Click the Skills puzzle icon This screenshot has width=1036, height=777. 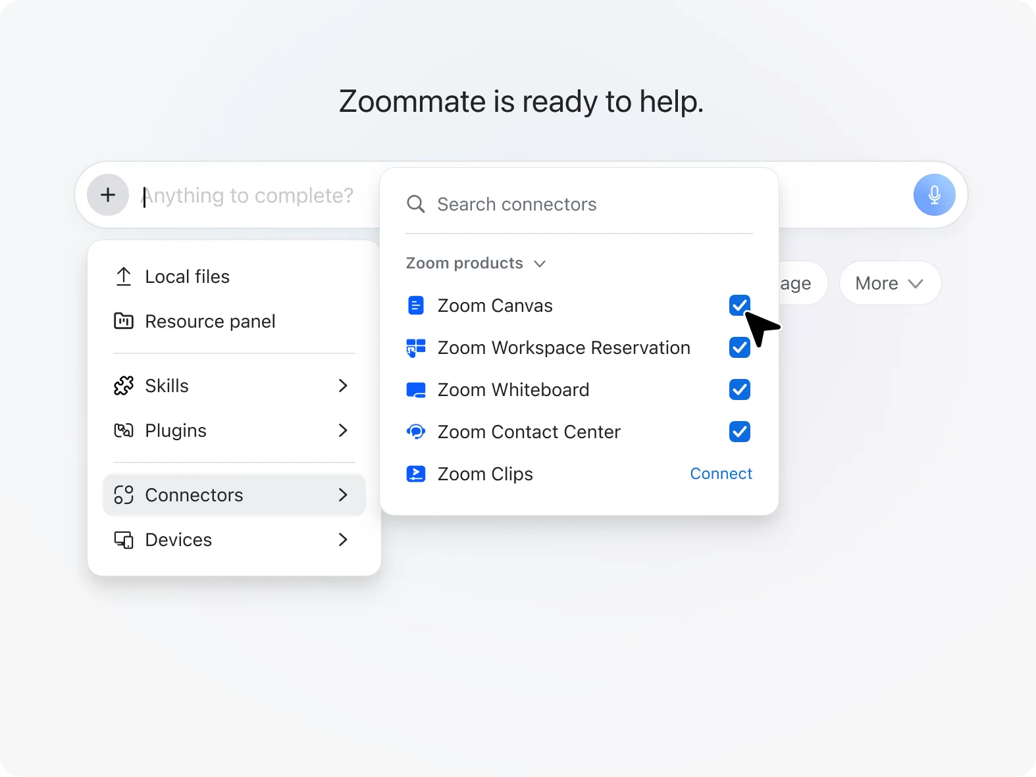pyautogui.click(x=124, y=386)
